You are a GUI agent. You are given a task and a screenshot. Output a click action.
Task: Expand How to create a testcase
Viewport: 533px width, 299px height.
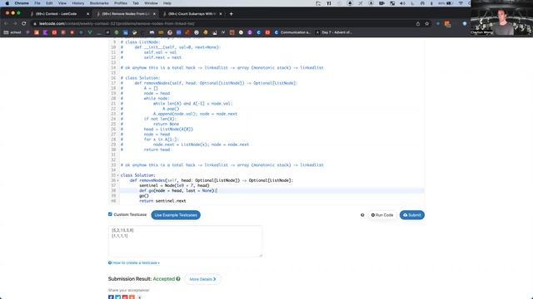133,262
